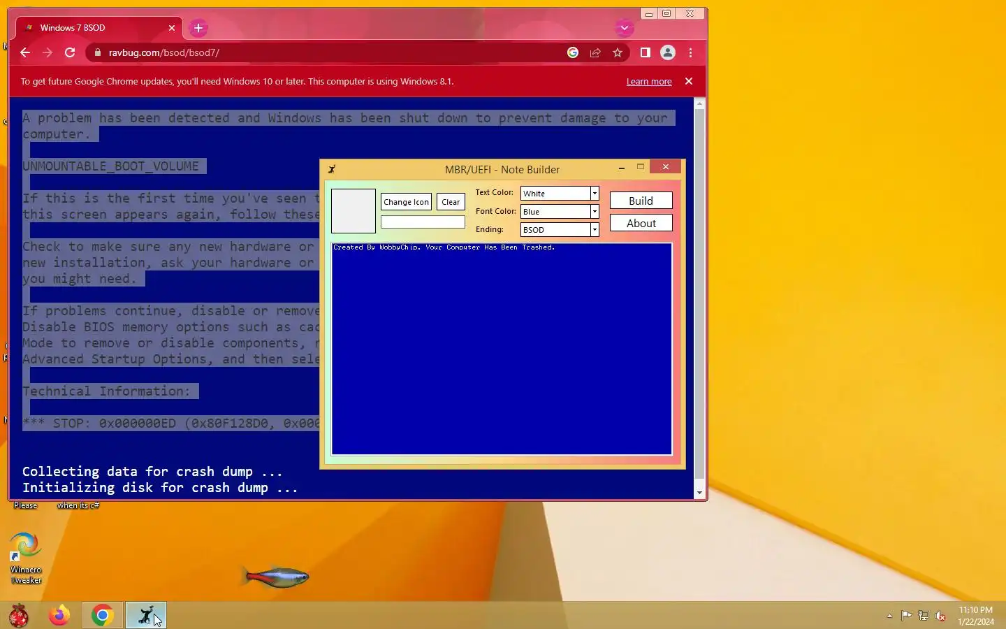Open the muted volume tray icon
The width and height of the screenshot is (1006, 629).
coord(940,616)
